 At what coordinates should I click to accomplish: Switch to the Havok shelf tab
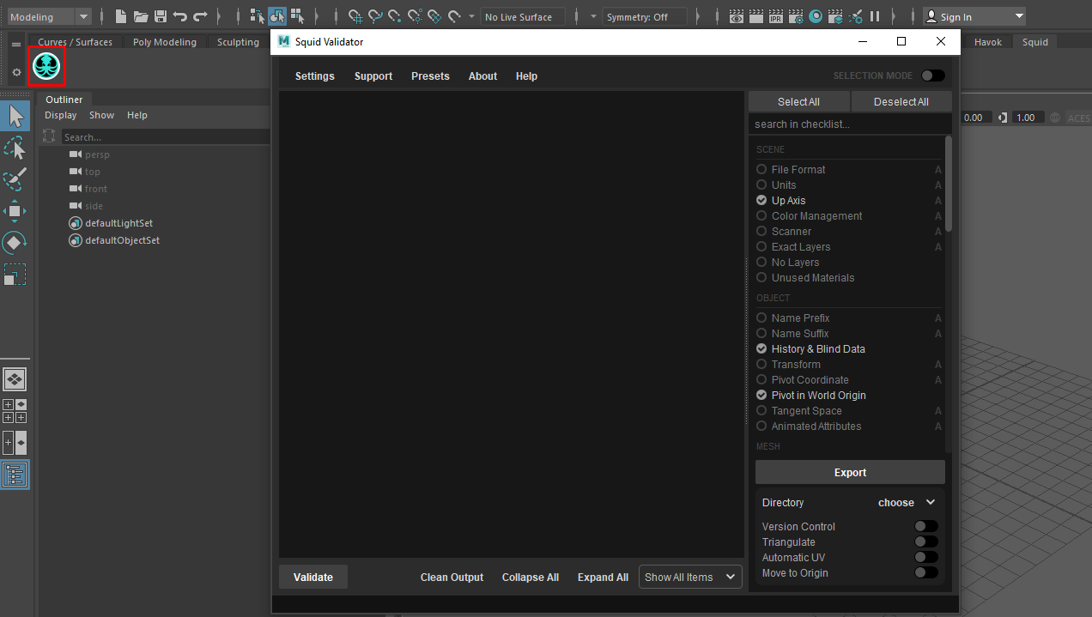987,42
